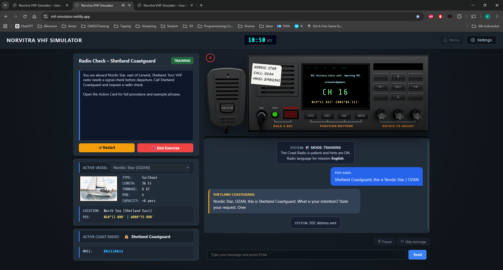Open the Økonomi bookmark folder

click(x=47, y=26)
